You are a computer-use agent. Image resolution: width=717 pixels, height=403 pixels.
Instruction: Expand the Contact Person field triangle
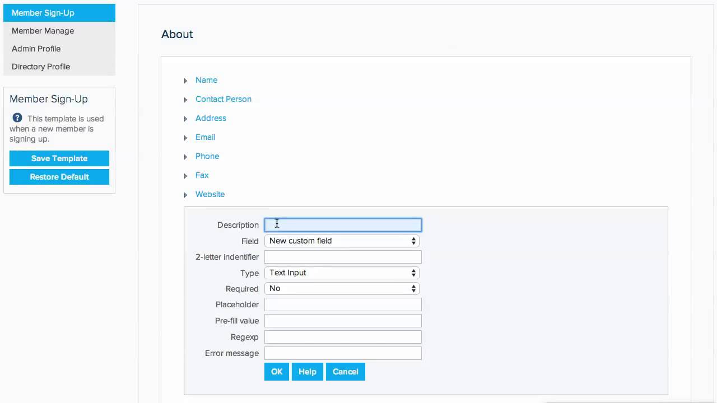[185, 100]
